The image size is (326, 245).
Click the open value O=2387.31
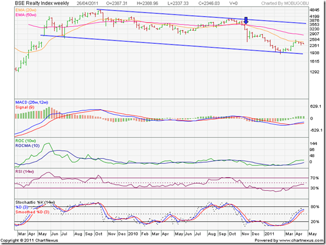click(x=117, y=3)
